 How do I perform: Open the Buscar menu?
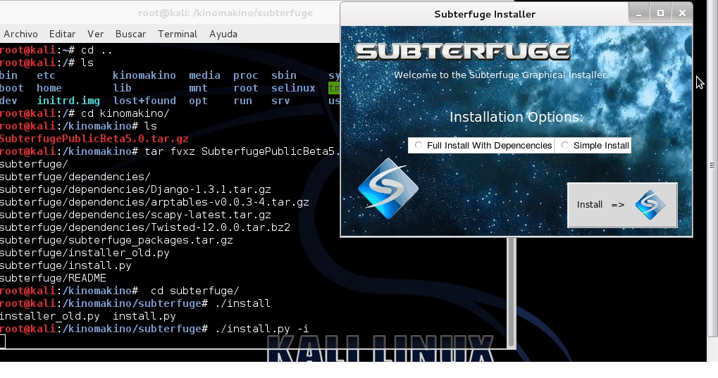coord(130,34)
